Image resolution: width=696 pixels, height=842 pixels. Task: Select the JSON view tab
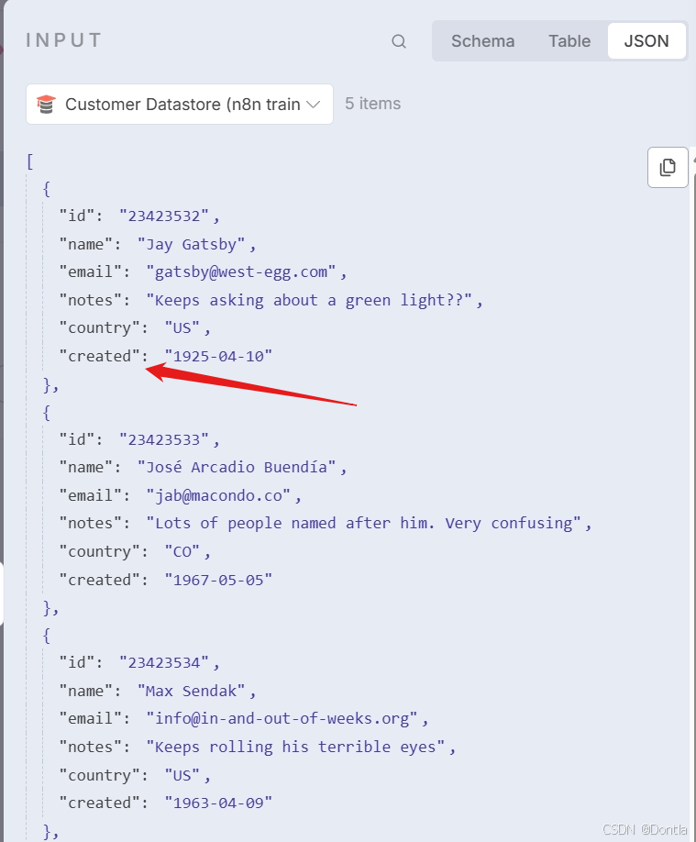point(646,40)
